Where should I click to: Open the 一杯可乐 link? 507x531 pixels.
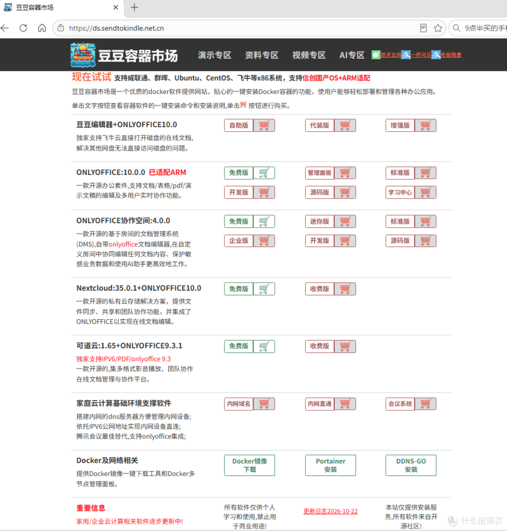point(421,55)
